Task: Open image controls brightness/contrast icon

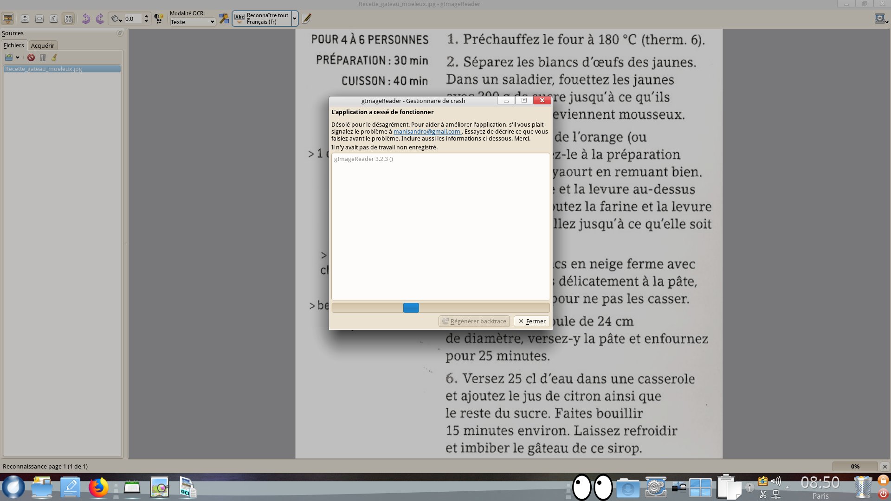Action: click(159, 19)
